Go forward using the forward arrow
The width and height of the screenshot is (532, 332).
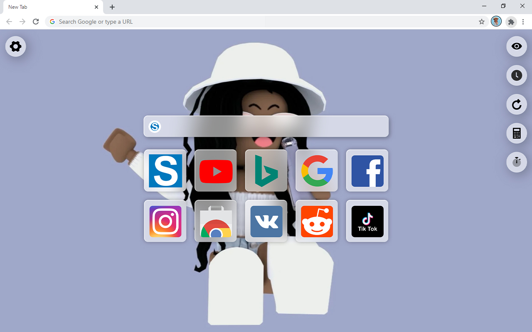click(x=22, y=22)
